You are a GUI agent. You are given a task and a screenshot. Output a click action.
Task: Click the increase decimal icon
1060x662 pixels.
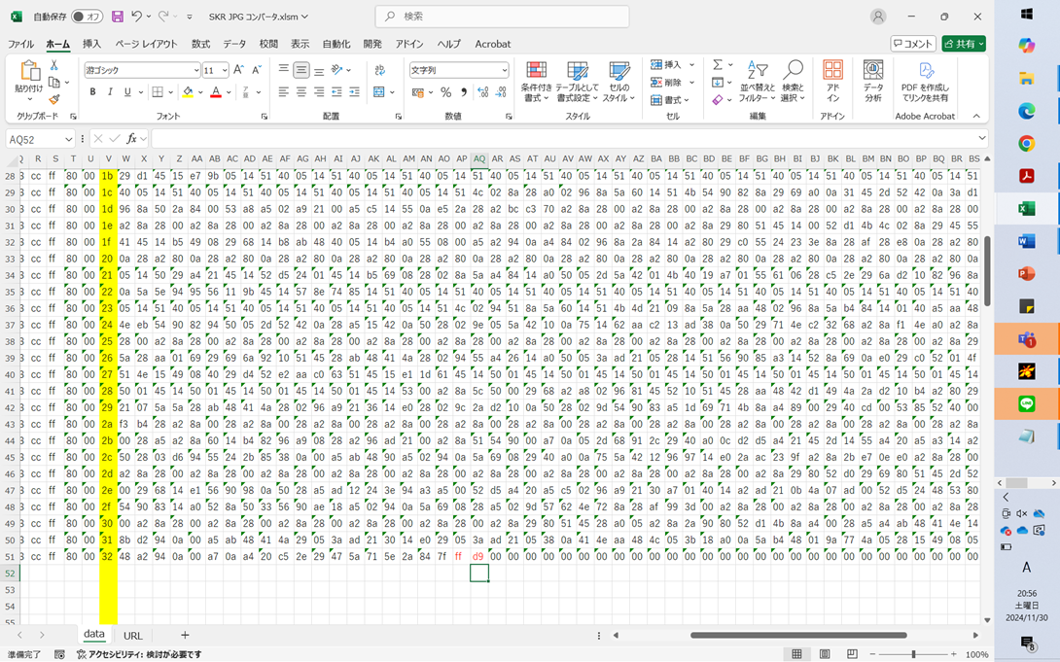pyautogui.click(x=482, y=92)
